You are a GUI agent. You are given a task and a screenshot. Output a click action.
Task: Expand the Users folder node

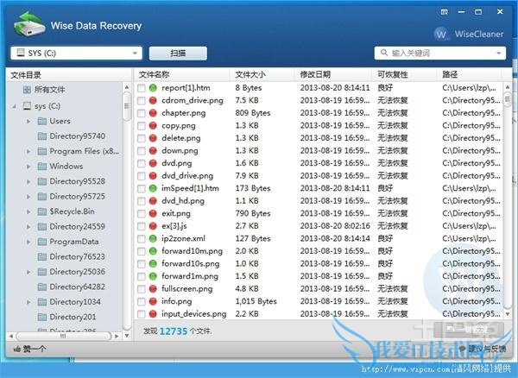click(x=28, y=122)
